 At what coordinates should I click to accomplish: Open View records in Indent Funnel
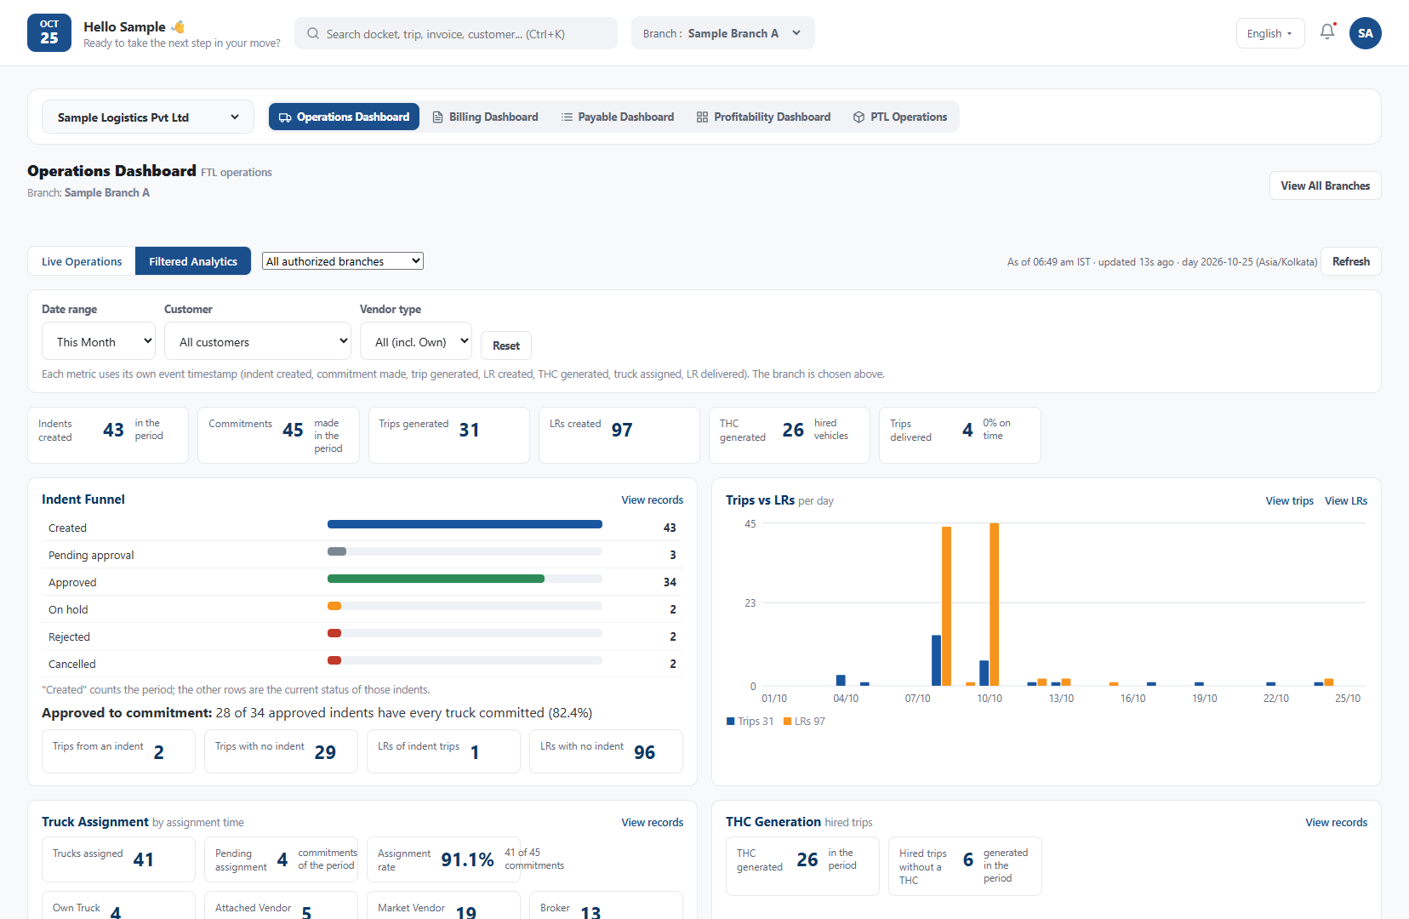[x=653, y=500]
